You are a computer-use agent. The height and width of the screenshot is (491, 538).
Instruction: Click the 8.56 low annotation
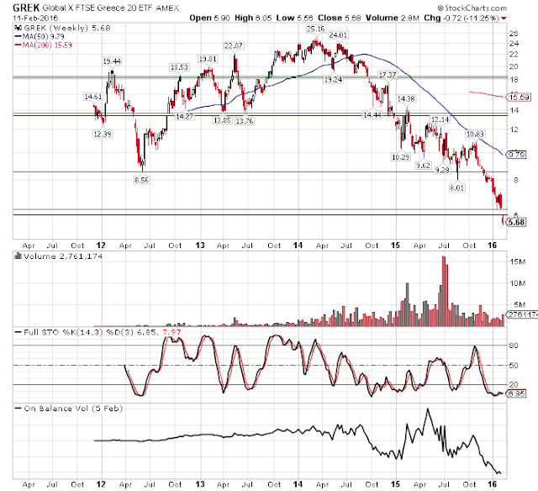pos(142,180)
